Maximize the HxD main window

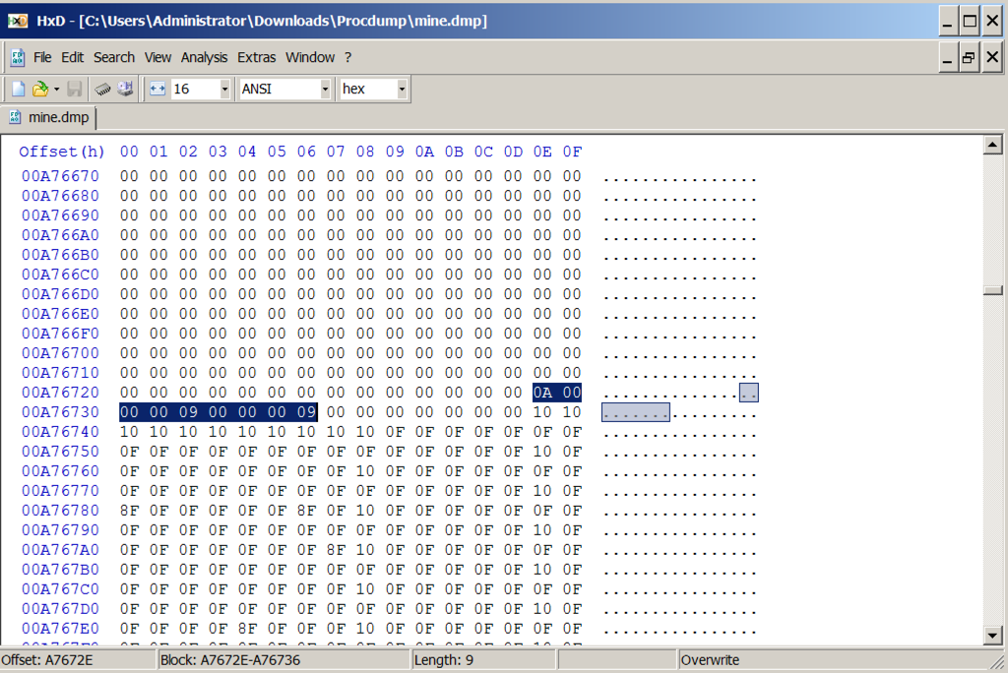pyautogui.click(x=970, y=22)
